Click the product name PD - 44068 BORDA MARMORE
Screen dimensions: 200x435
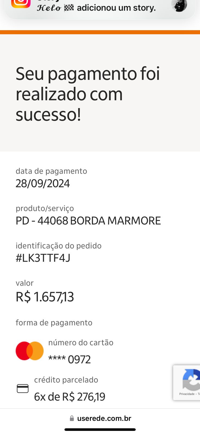click(88, 221)
